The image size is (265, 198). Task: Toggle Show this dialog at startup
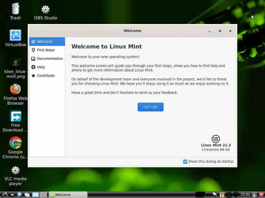(x=208, y=161)
